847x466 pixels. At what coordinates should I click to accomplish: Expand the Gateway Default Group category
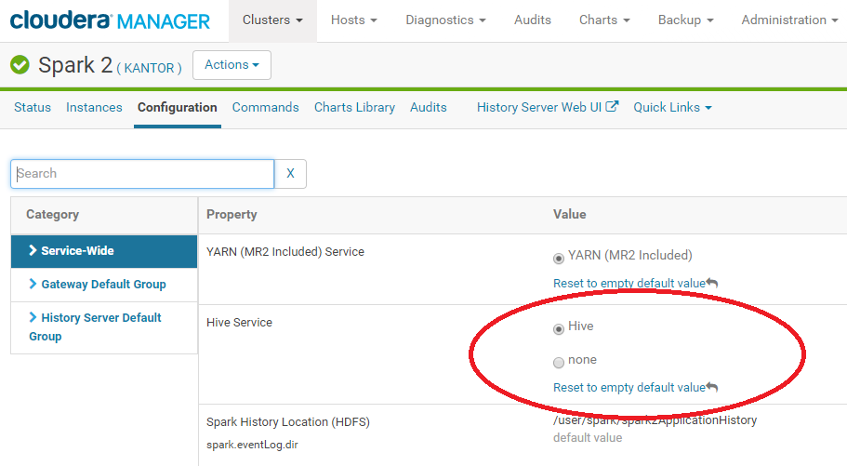pos(104,285)
